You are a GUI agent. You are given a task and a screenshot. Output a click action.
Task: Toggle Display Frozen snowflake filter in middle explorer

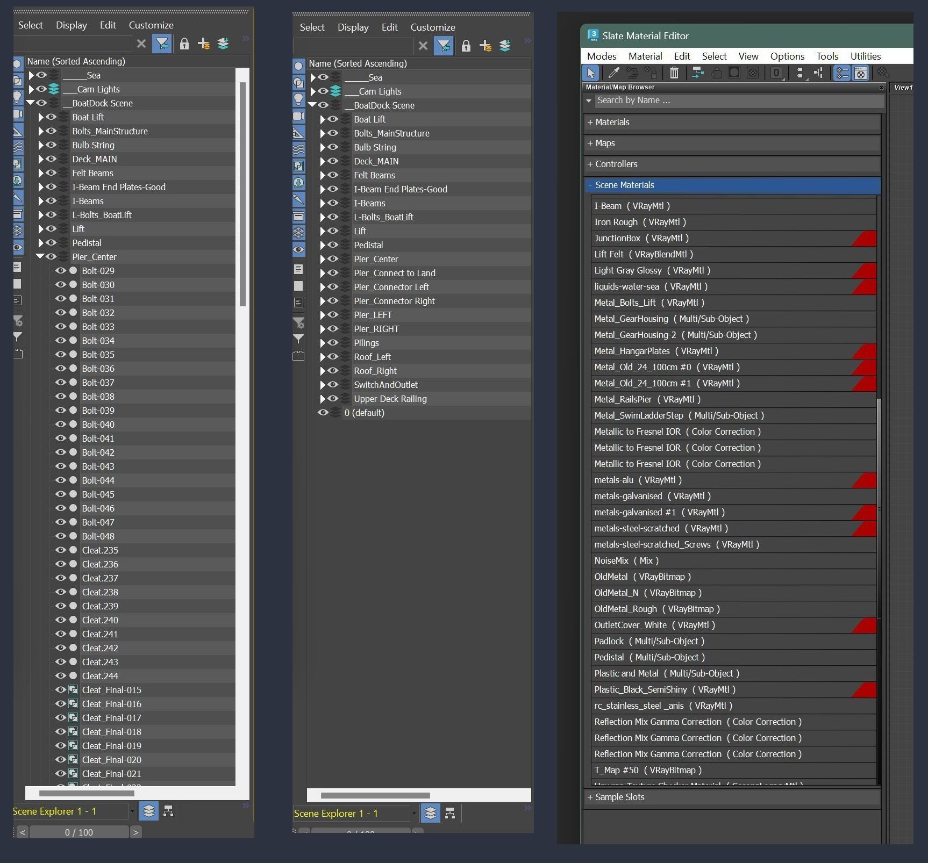click(x=299, y=233)
